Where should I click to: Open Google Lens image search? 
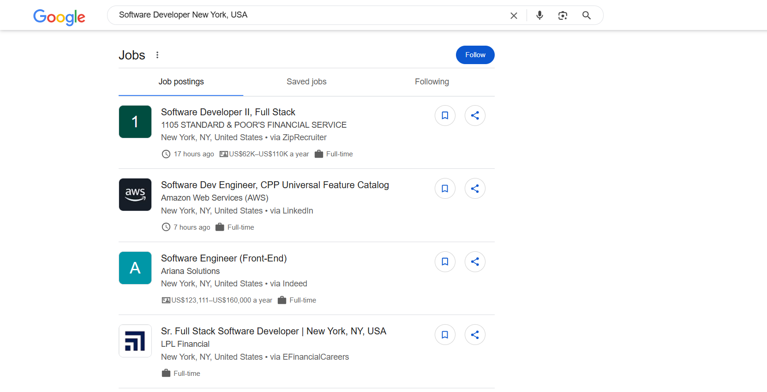pyautogui.click(x=563, y=16)
